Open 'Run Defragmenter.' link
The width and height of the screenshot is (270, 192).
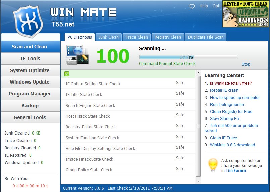point(227,105)
